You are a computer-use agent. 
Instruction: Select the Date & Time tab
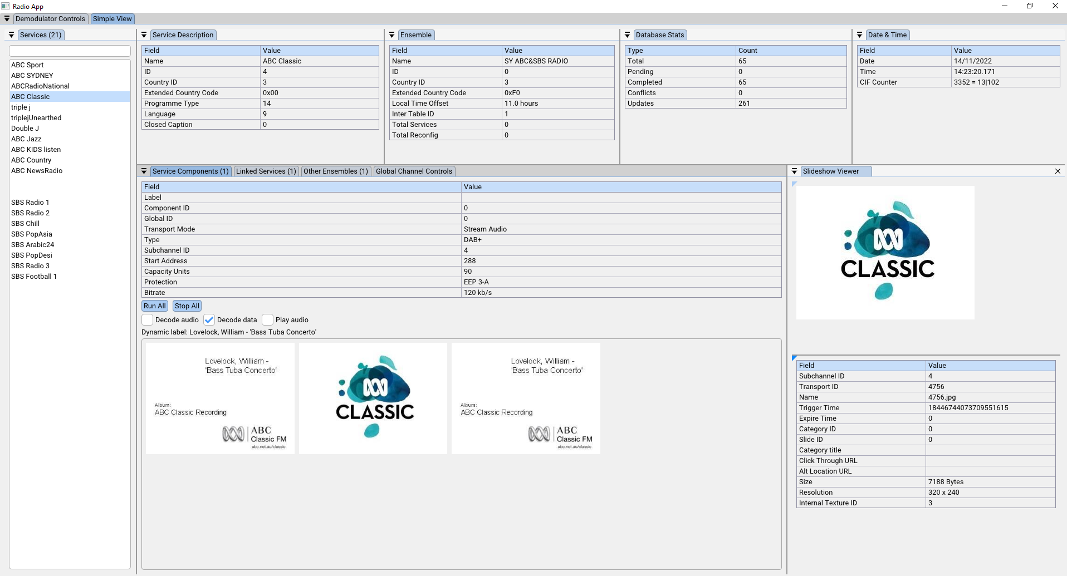[887, 35]
